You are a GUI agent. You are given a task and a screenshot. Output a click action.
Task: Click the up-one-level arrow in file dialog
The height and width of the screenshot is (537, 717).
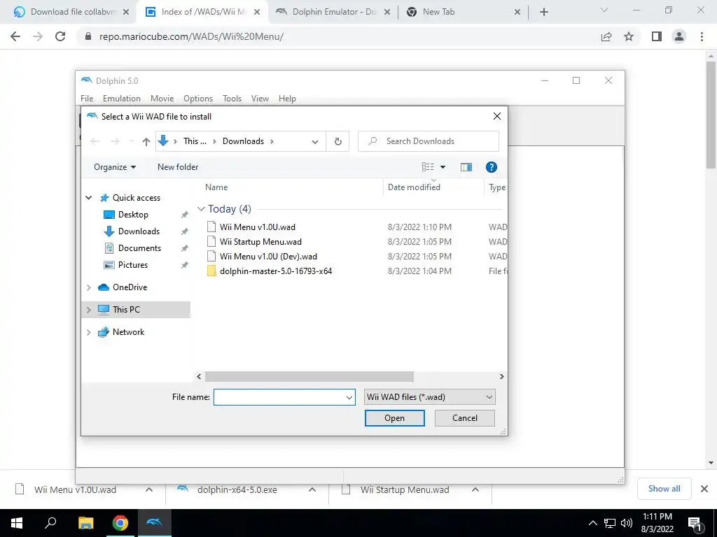click(146, 141)
